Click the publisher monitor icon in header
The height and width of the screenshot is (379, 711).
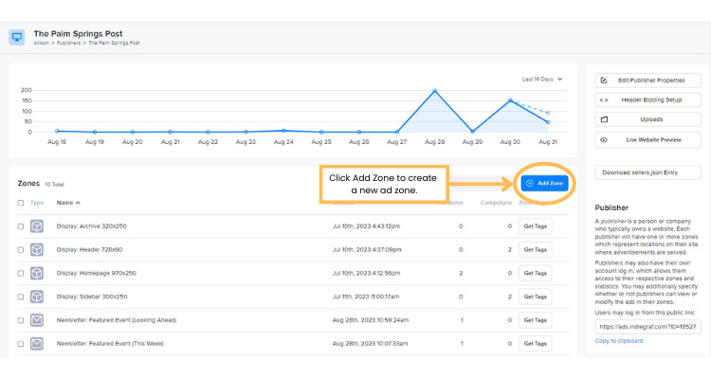(x=17, y=37)
